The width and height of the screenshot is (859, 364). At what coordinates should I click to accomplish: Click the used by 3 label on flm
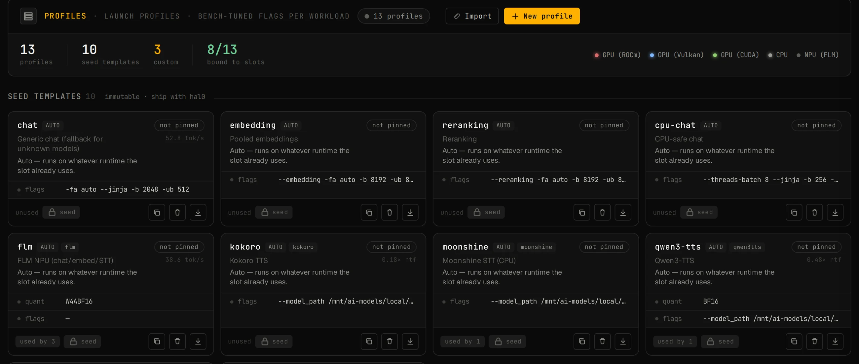point(37,342)
